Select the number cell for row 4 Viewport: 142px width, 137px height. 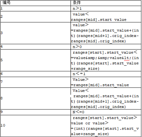click(35, 47)
